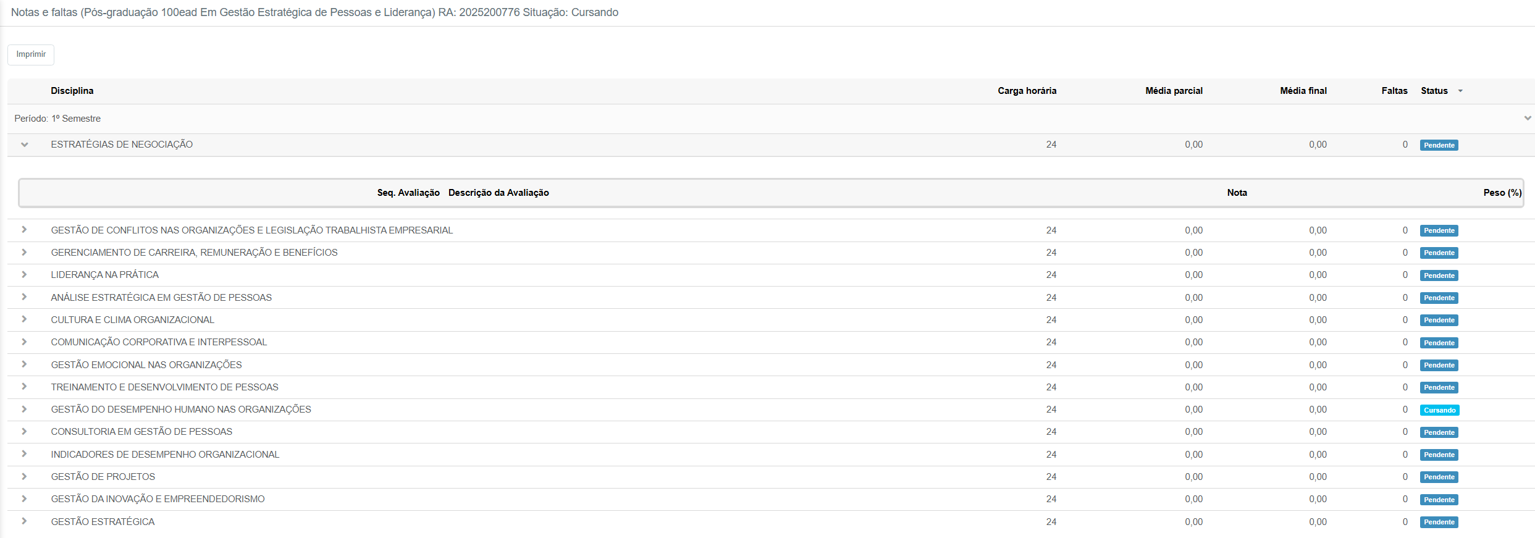The image size is (1535, 538).
Task: Click the Cursando status badge
Action: point(1439,410)
